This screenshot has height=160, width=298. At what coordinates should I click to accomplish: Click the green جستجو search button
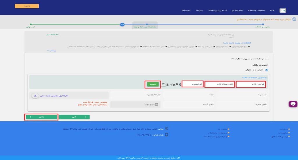click(152, 84)
